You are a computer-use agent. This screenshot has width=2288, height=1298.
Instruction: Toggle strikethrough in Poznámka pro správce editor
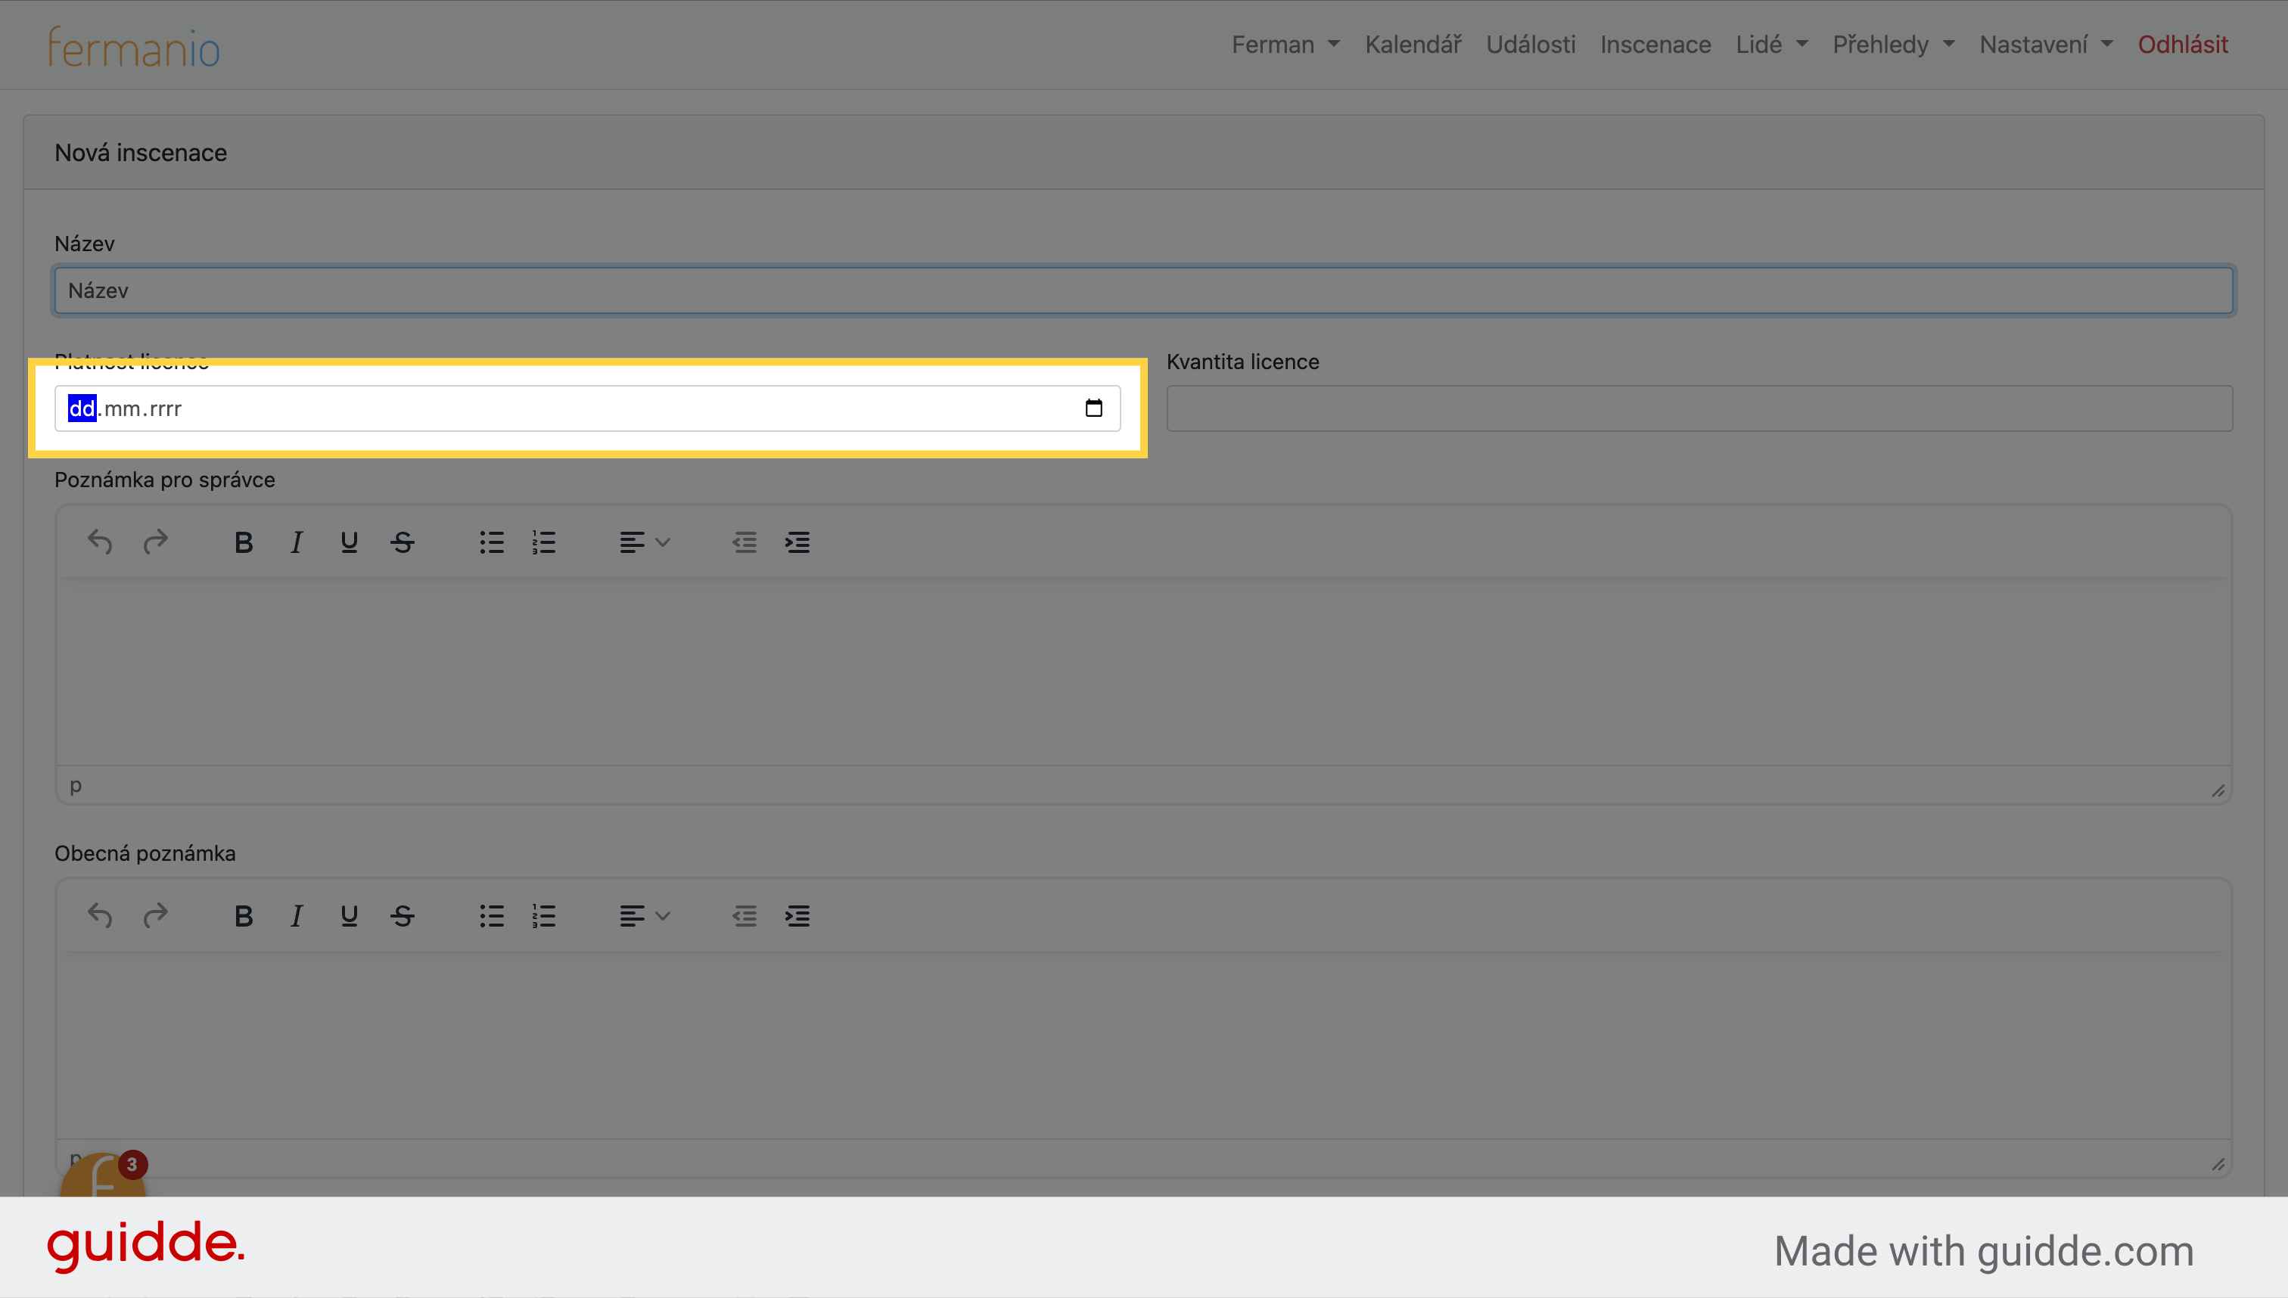[x=402, y=542]
